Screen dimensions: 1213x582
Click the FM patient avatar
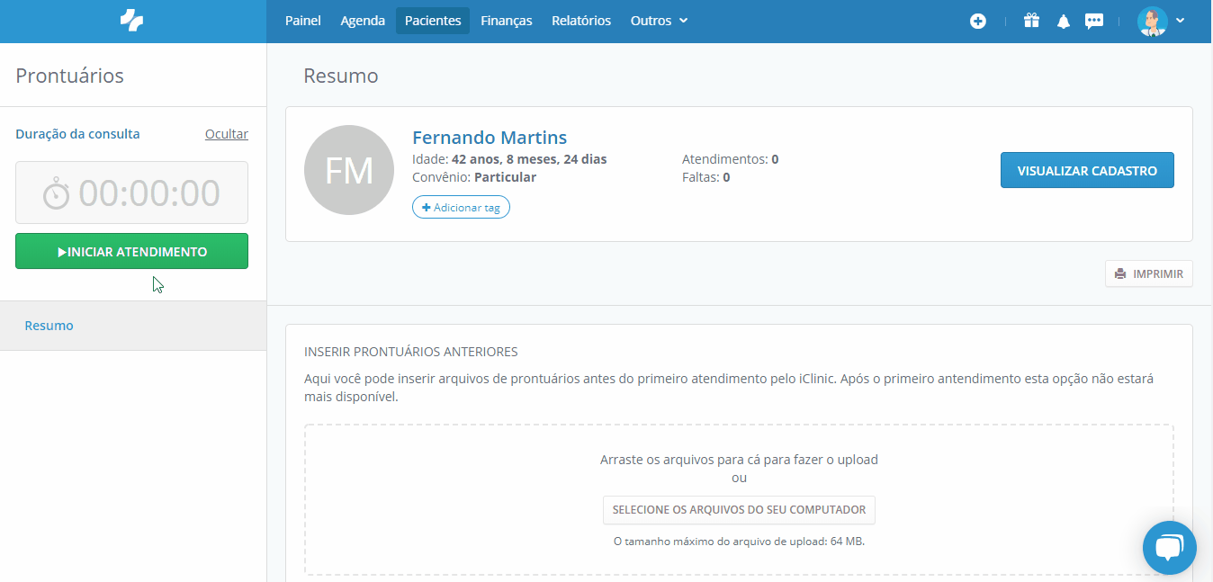point(349,170)
